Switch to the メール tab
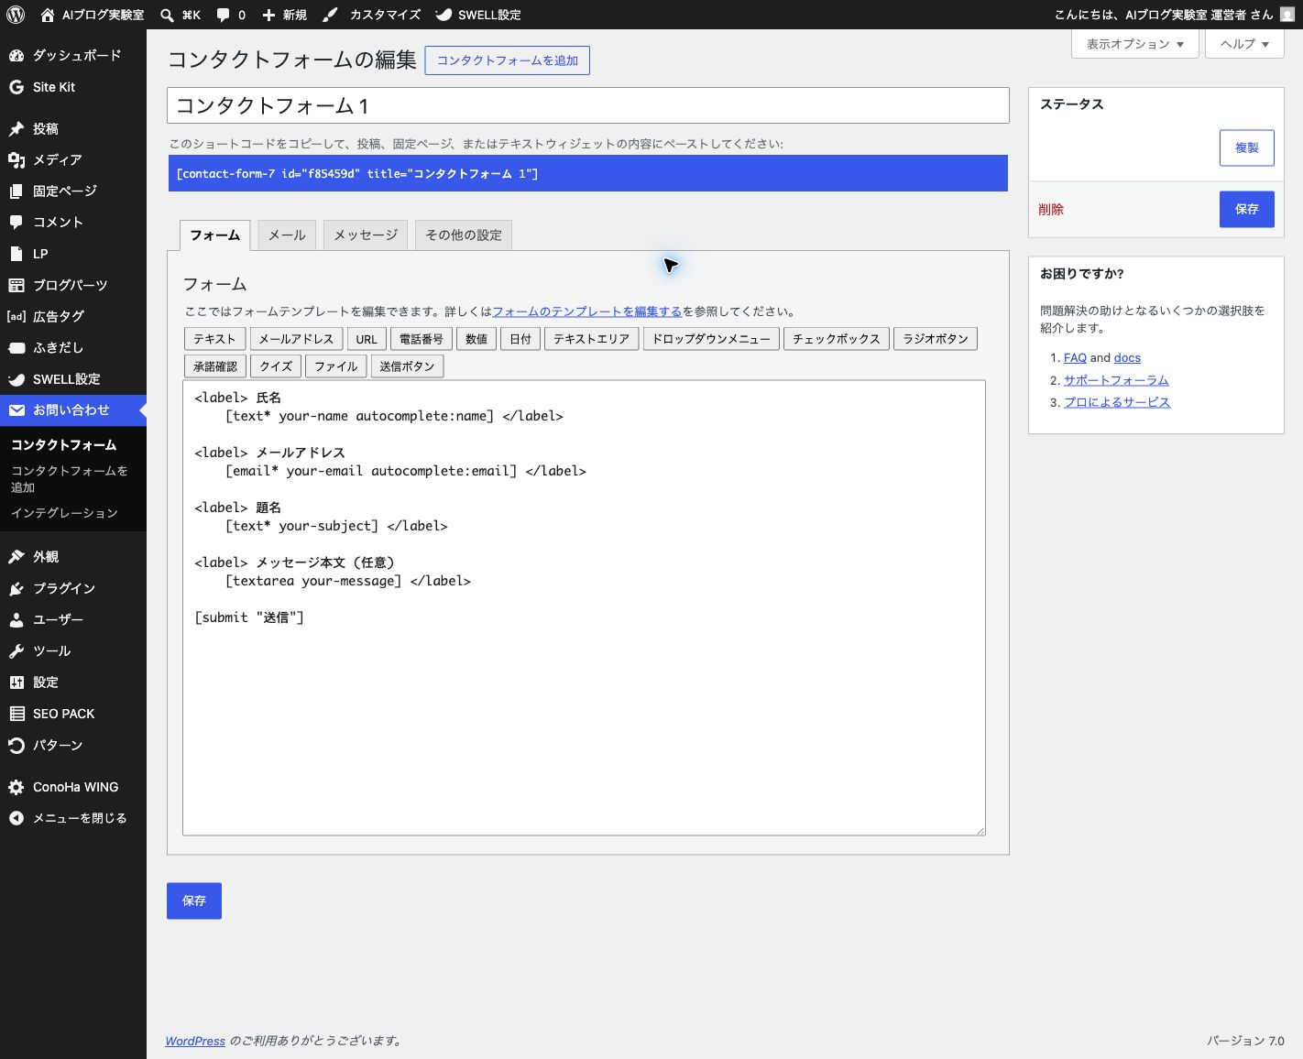1303x1059 pixels. click(x=287, y=235)
